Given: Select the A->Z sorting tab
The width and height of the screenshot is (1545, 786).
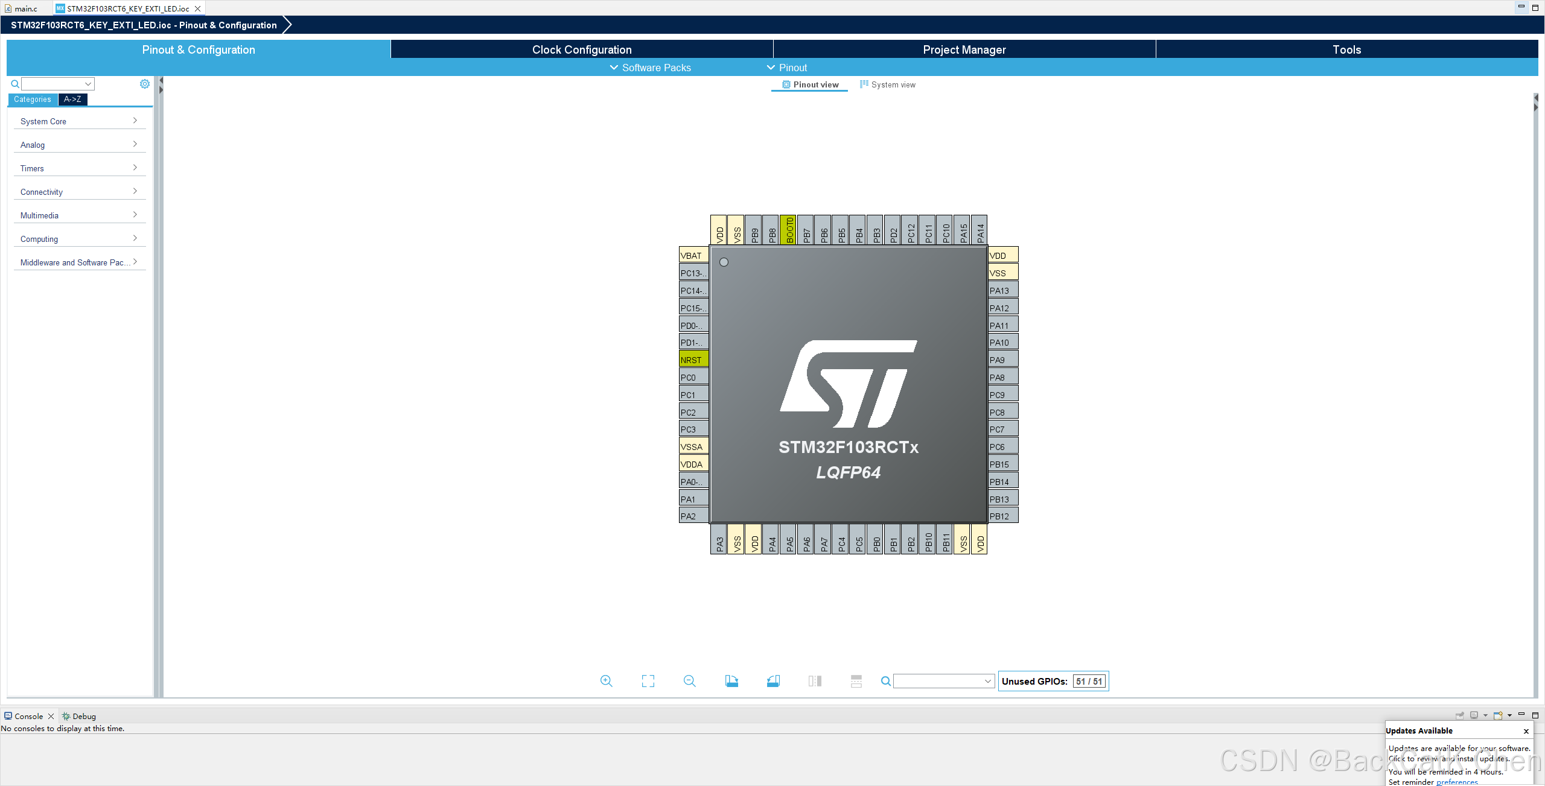Looking at the screenshot, I should [x=72, y=100].
